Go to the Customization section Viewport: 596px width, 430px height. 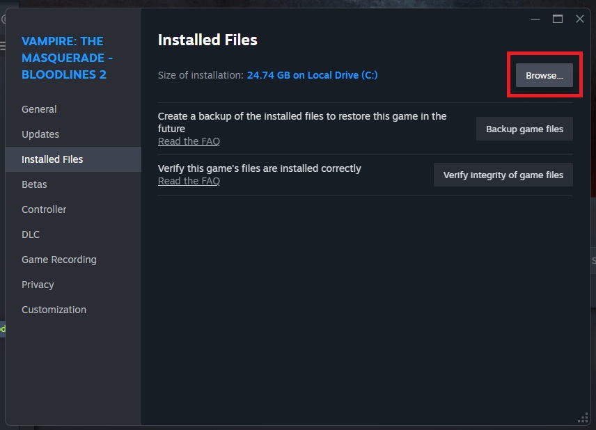coord(54,310)
